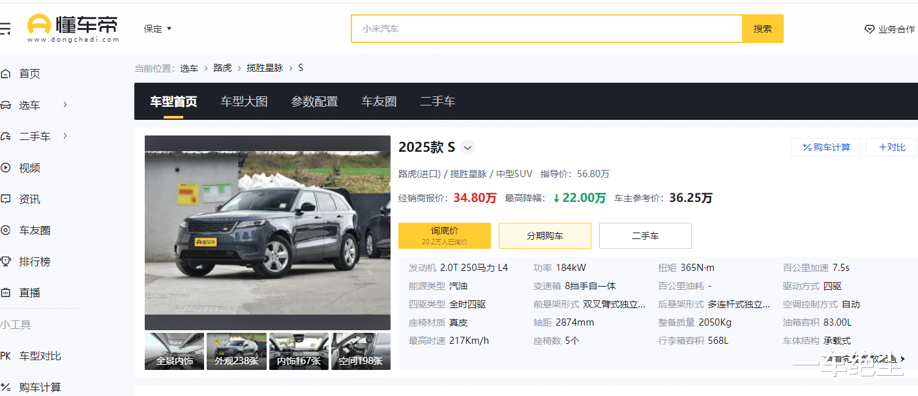918x396 pixels.
Task: Click the 首页 home icon in the sidebar
Action: [6, 74]
